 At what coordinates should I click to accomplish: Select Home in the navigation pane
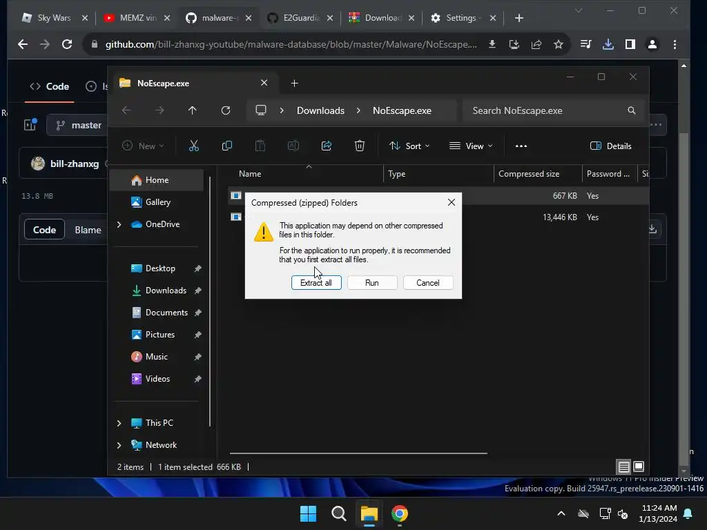point(157,180)
